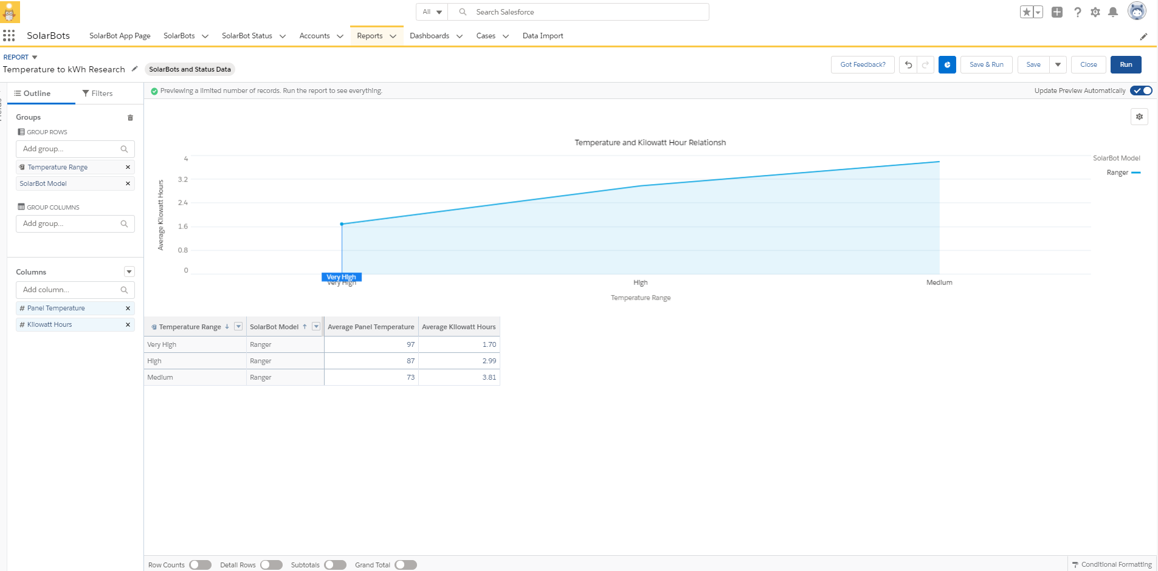Remove the Temperature Range grouping
1158x571 pixels.
[x=128, y=167]
